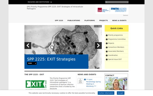Open the SPP 2225: EXIT Strategies headline
The height and width of the screenshot is (96, 153).
click(51, 59)
